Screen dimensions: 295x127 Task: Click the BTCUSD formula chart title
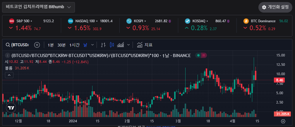click(x=101, y=56)
